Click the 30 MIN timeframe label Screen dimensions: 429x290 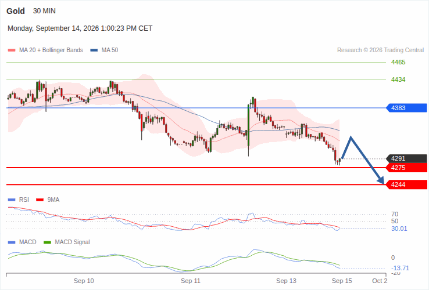click(44, 11)
